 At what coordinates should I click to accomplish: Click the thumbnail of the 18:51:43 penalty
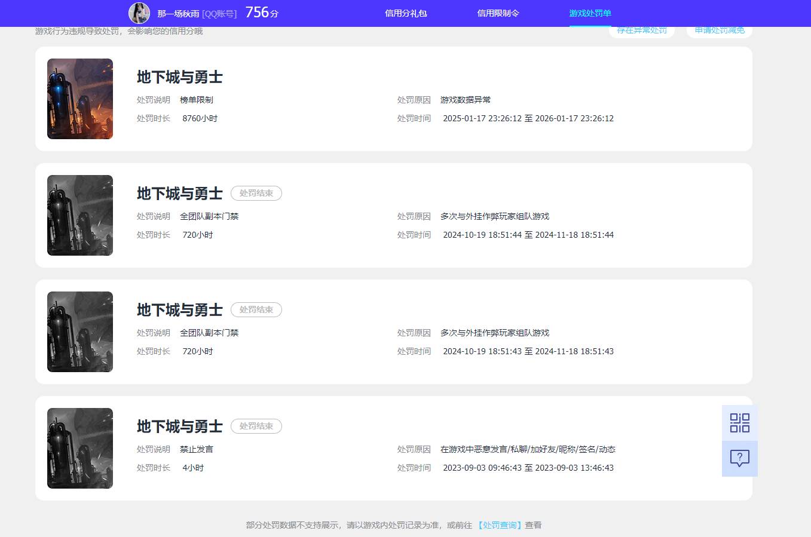click(x=80, y=332)
